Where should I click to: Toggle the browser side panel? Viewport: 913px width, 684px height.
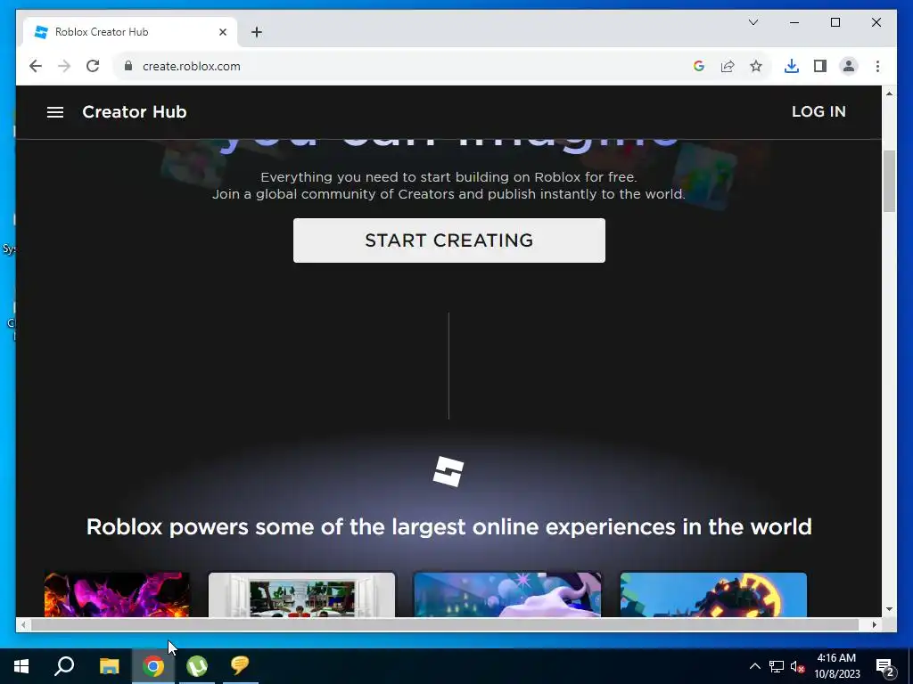tap(820, 66)
